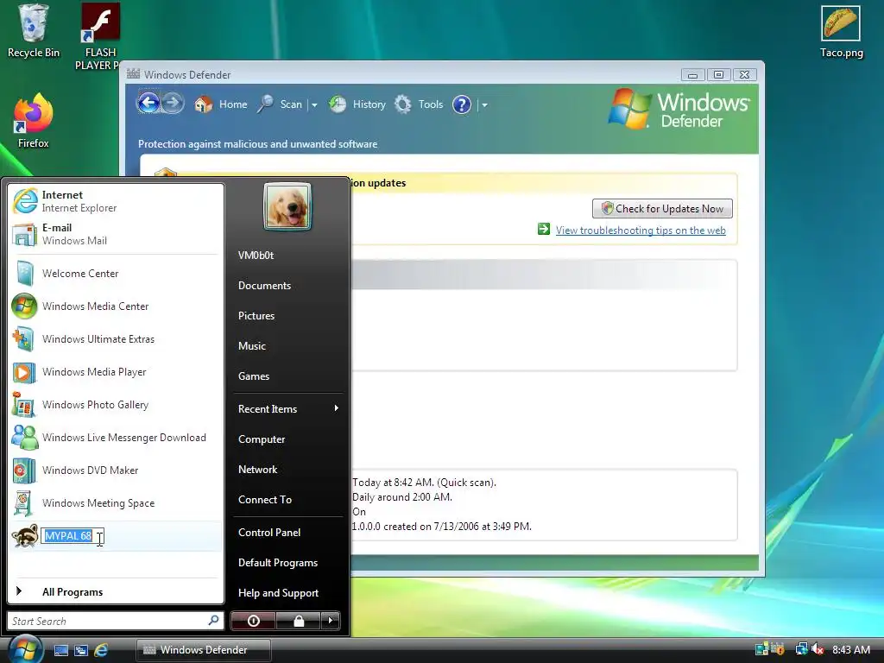Launch Welcome Center
Viewport: 884px width, 663px height.
(x=116, y=274)
